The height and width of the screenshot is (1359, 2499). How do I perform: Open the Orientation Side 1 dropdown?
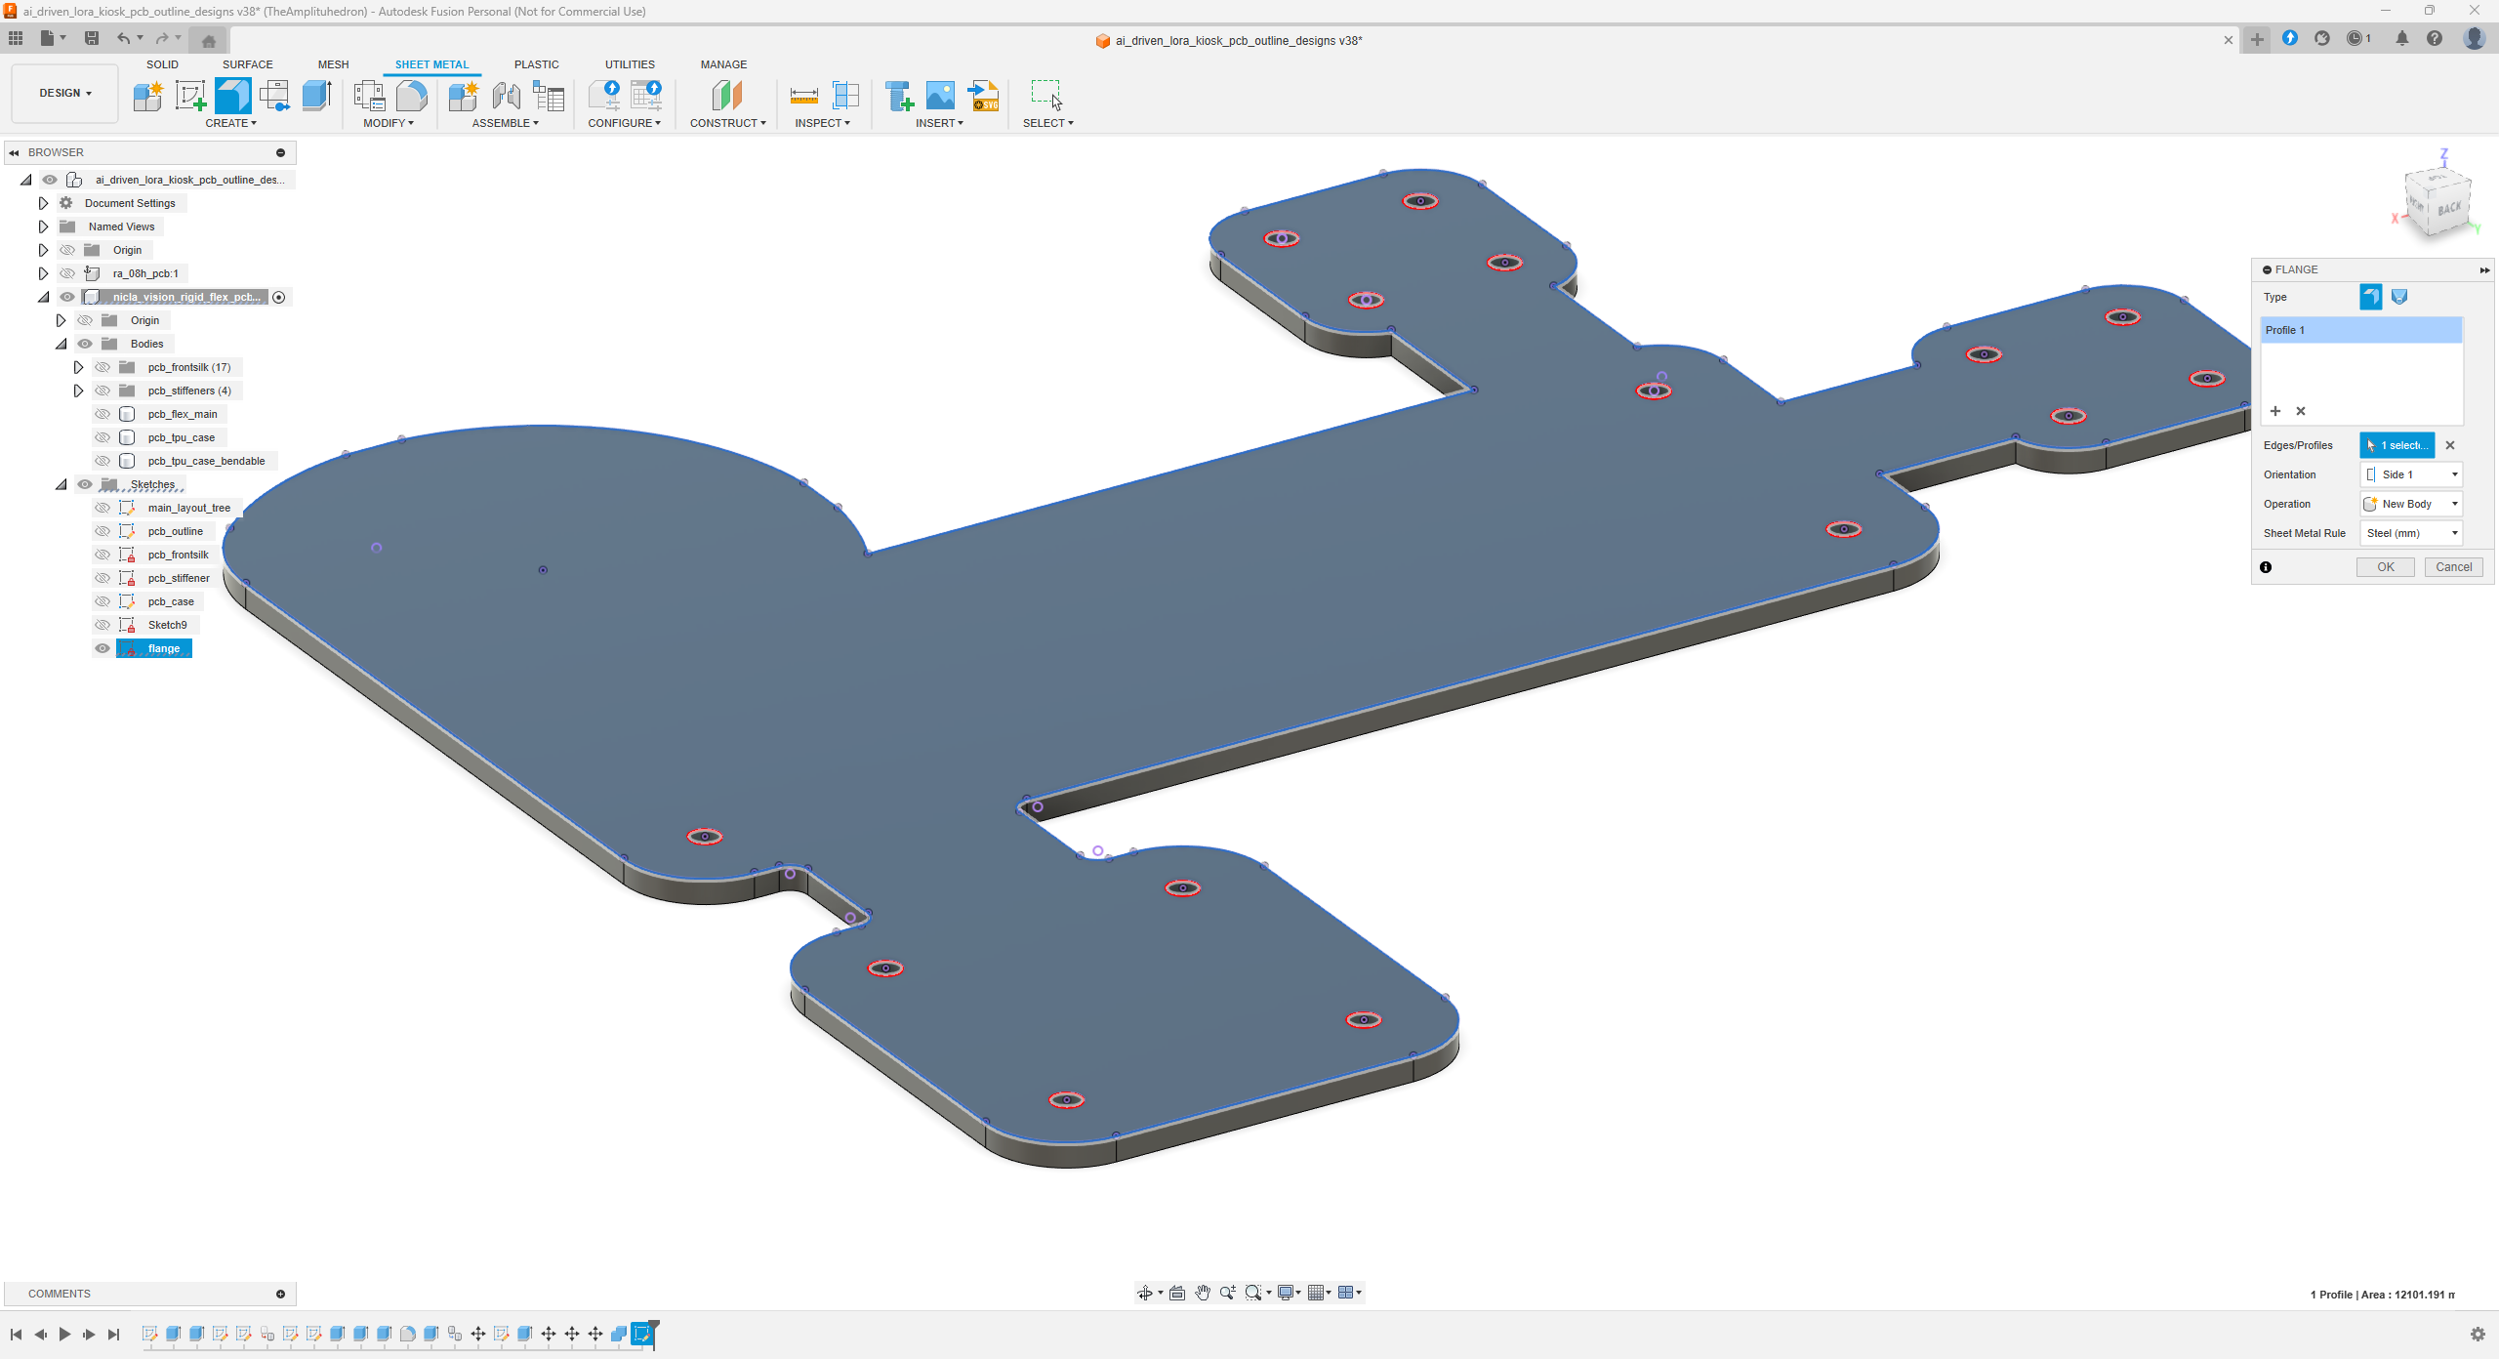(2411, 474)
